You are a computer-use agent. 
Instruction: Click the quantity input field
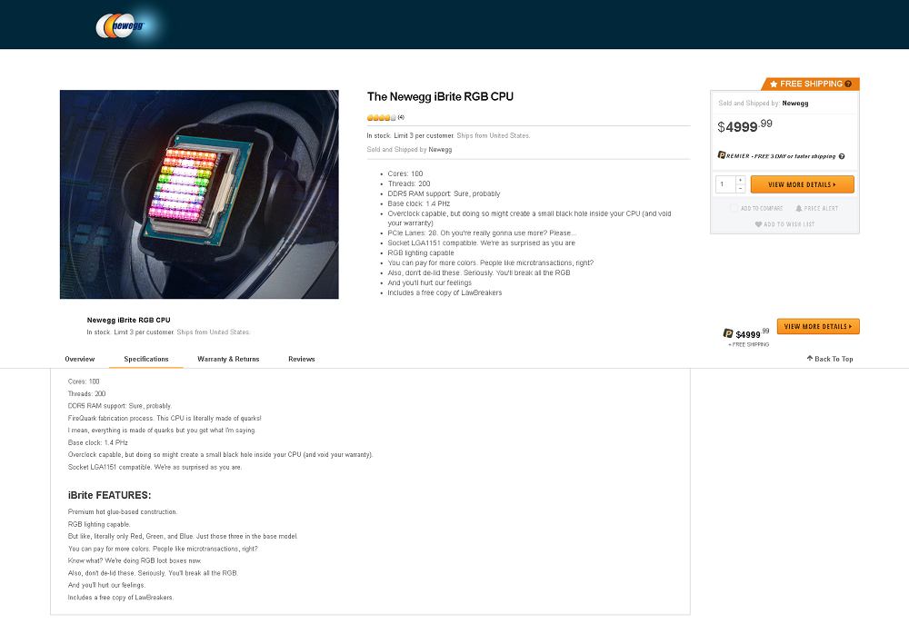coord(725,184)
